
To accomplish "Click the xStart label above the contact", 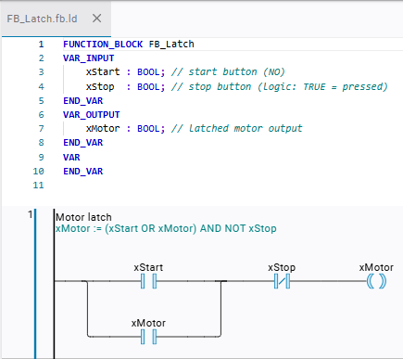I will tap(148, 267).
